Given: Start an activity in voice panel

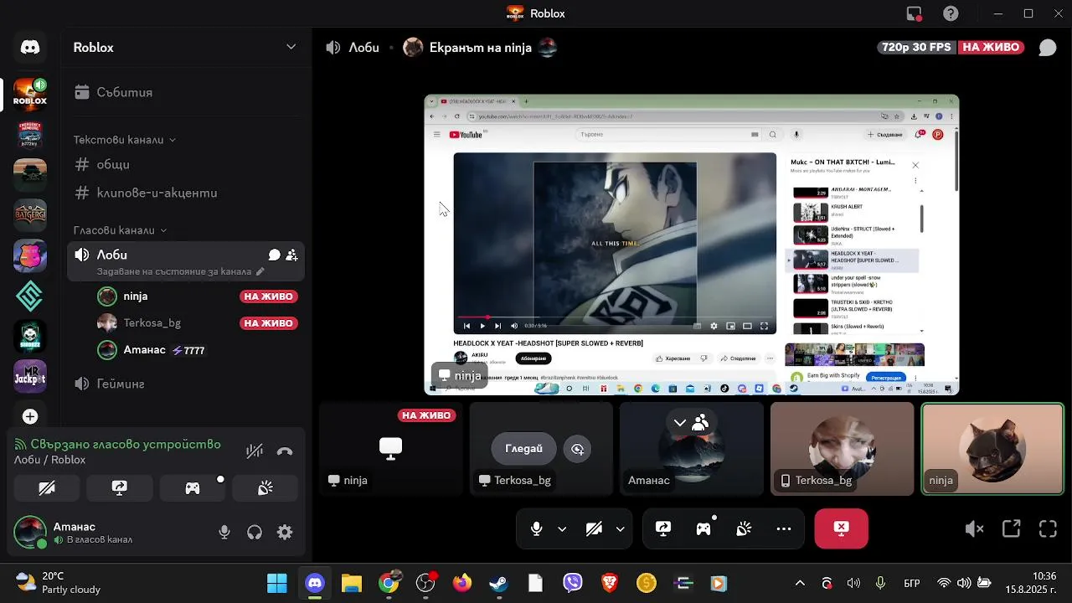Looking at the screenshot, I should coord(193,488).
